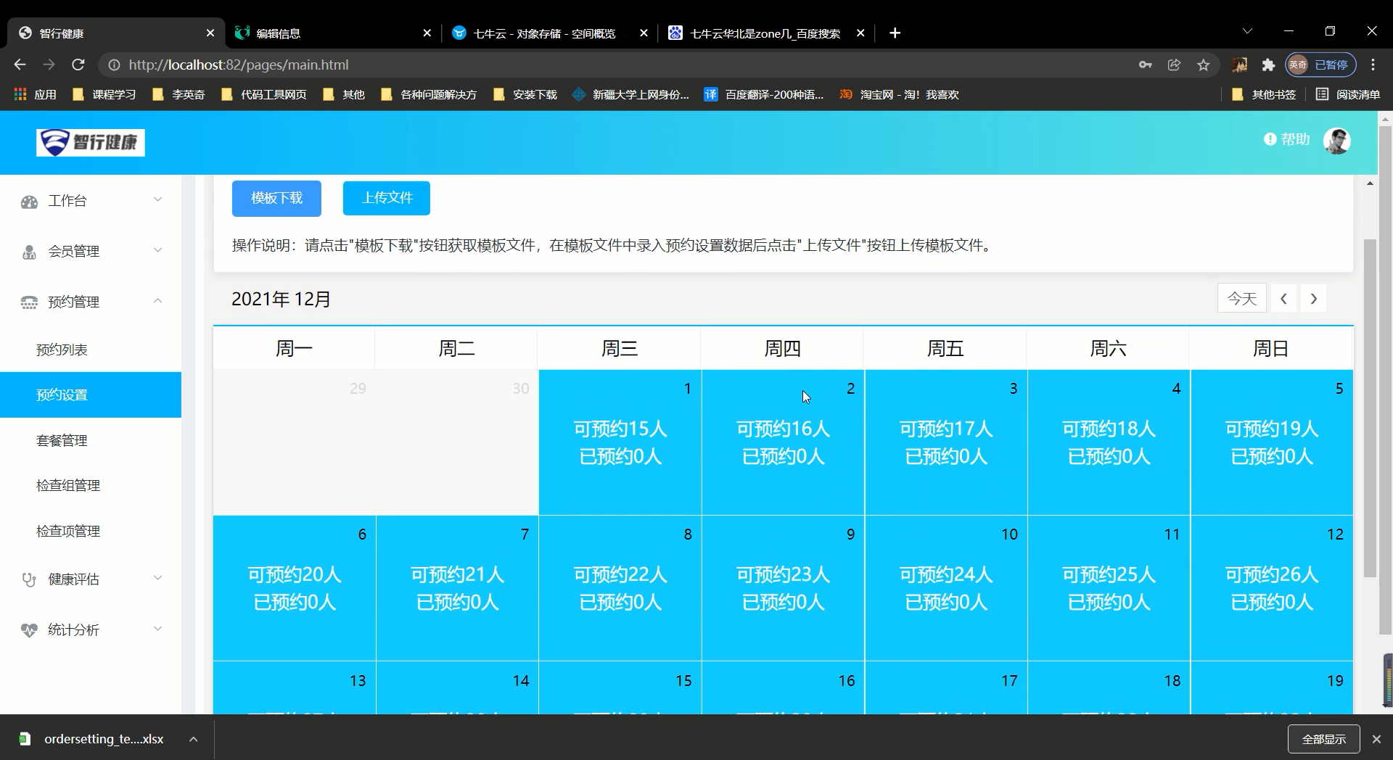Select the December 12 calendar cell
Screen dimensions: 1393x760
[1272, 588]
